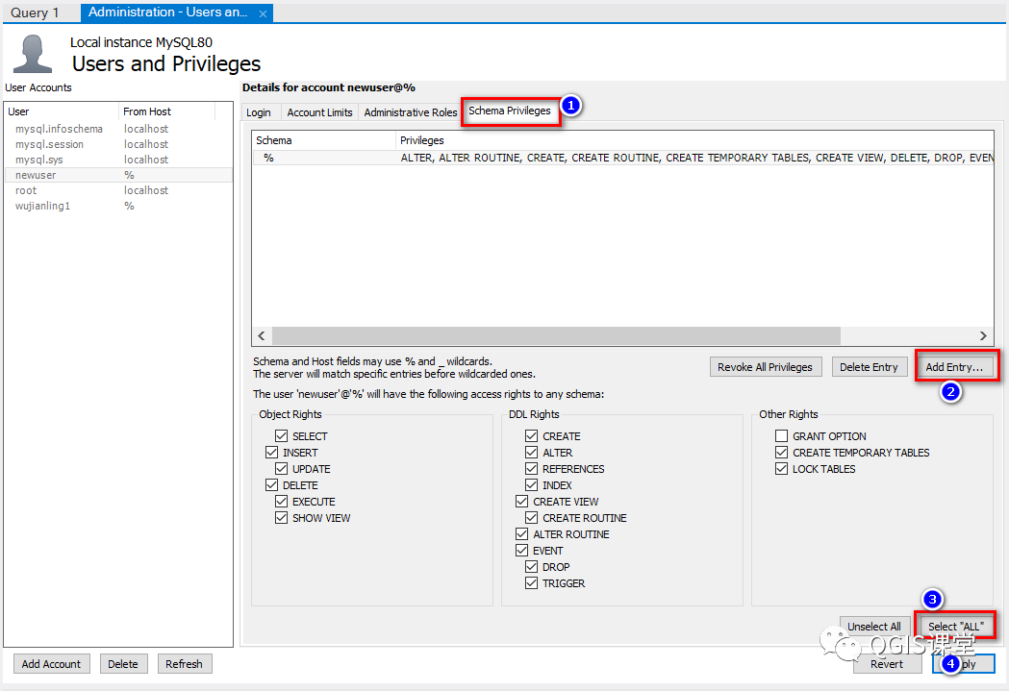Uncheck the TRIGGER checkbox

point(532,583)
